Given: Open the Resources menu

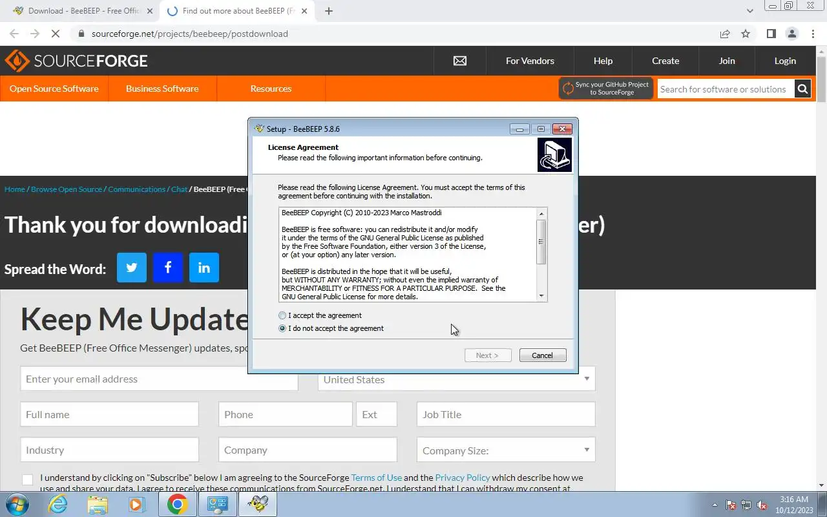Looking at the screenshot, I should click(x=271, y=89).
